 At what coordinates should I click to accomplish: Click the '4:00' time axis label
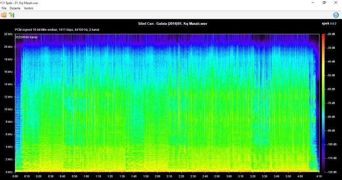pyautogui.click(x=300, y=176)
